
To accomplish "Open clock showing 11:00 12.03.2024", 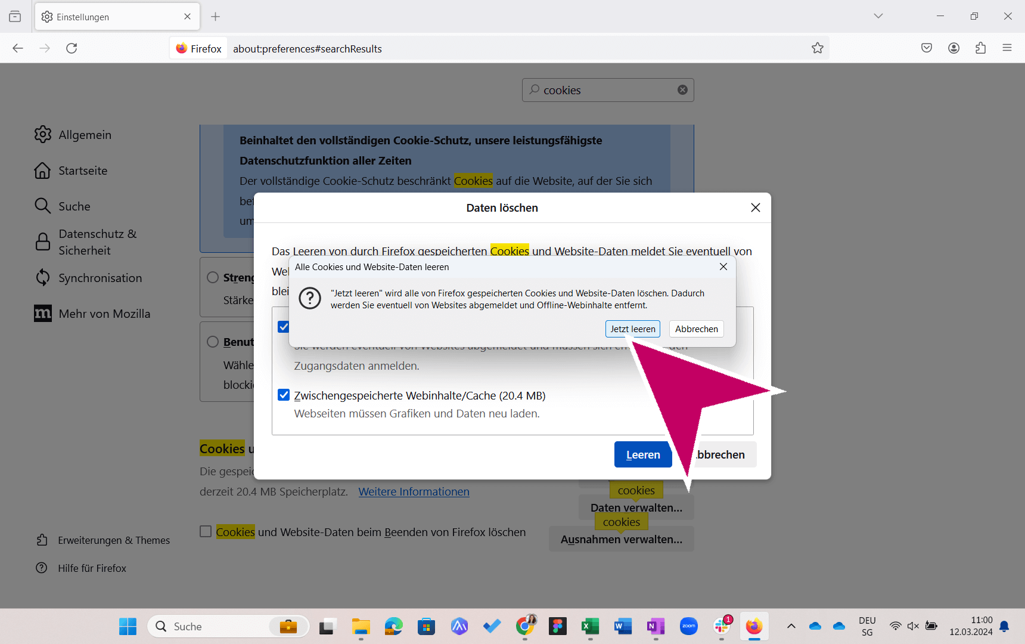I will 971,626.
